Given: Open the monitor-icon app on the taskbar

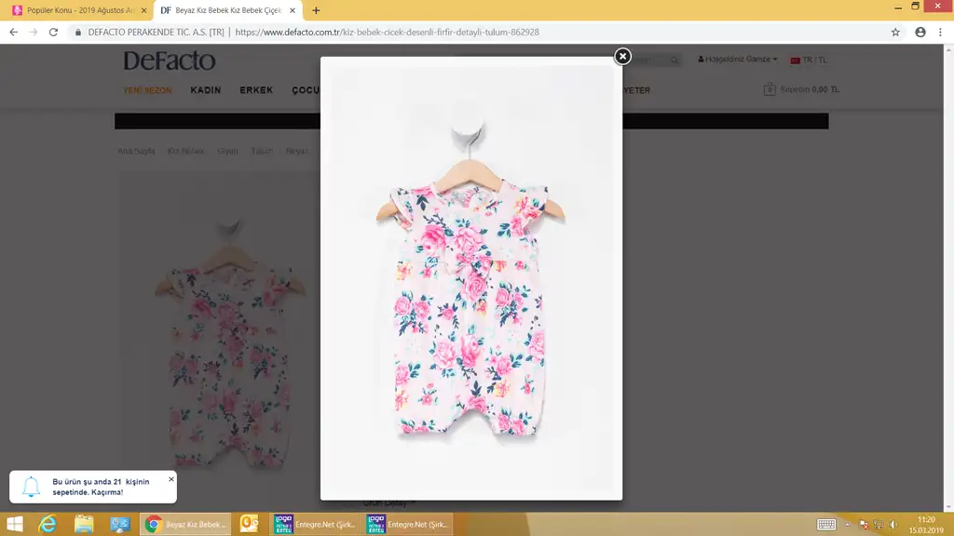Looking at the screenshot, I should 120,524.
